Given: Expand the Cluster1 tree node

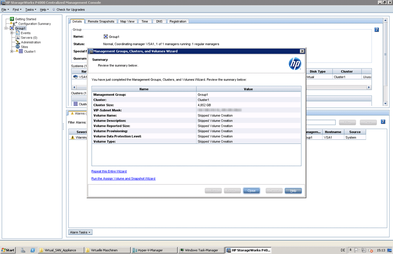Looking at the screenshot, I should coord(12,51).
